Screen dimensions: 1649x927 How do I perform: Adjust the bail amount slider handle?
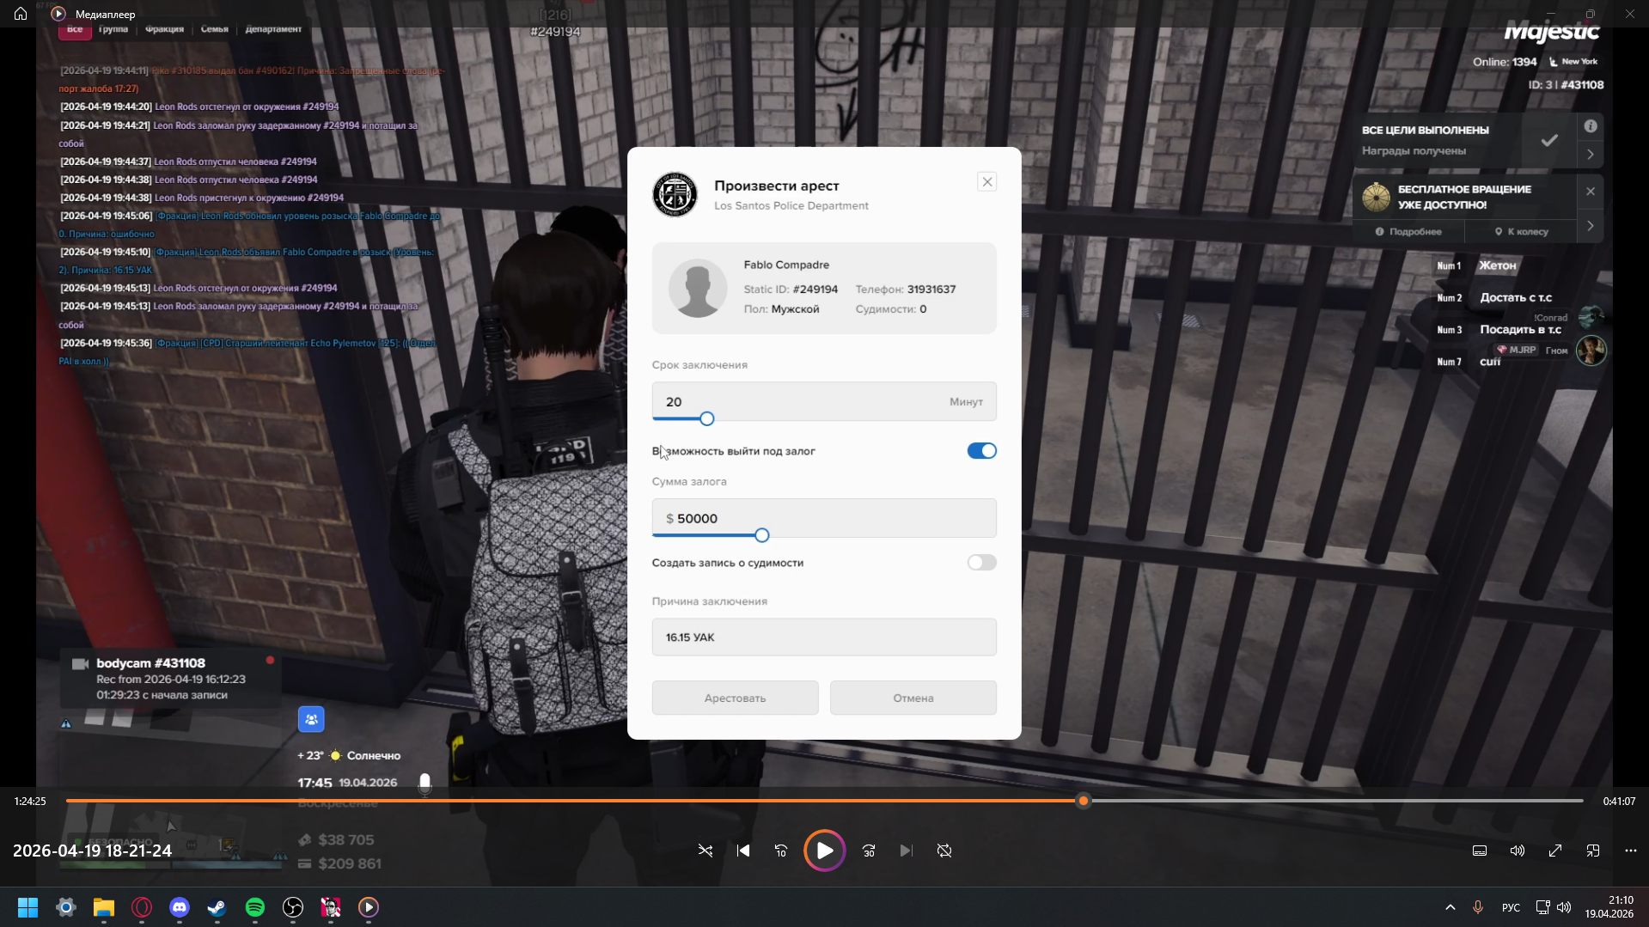point(761,535)
